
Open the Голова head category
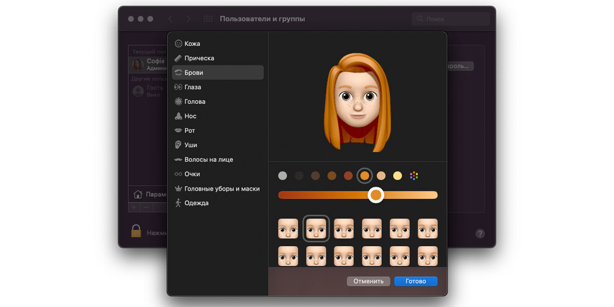tap(218, 101)
